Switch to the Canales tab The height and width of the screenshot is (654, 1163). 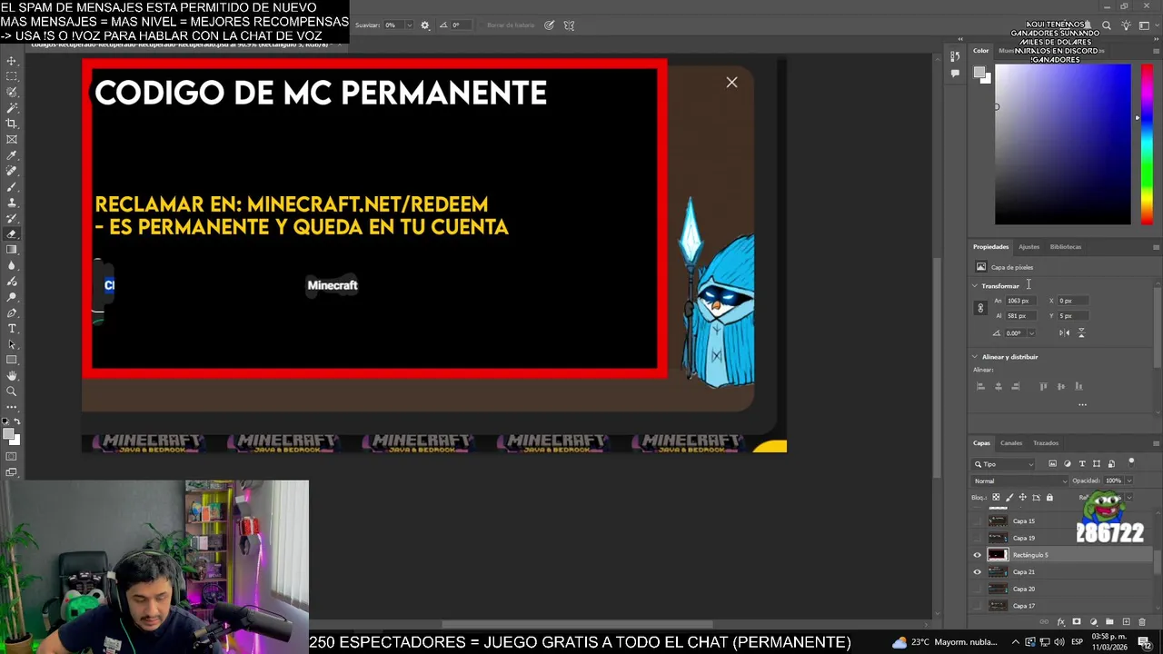coord(1011,443)
